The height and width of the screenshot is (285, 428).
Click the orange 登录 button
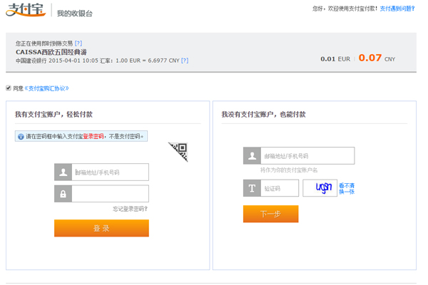(101, 228)
